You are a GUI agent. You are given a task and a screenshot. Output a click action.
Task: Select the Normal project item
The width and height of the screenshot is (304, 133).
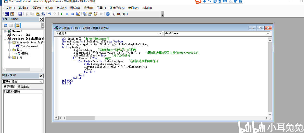[x=17, y=31]
